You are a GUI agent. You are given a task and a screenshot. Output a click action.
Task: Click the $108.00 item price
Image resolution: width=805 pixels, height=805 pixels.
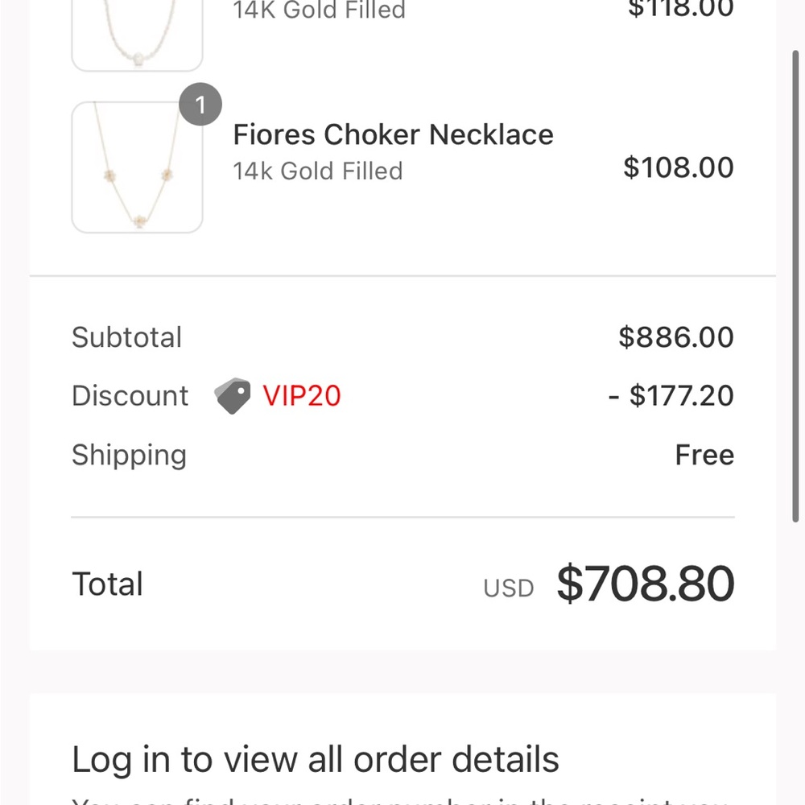(678, 167)
